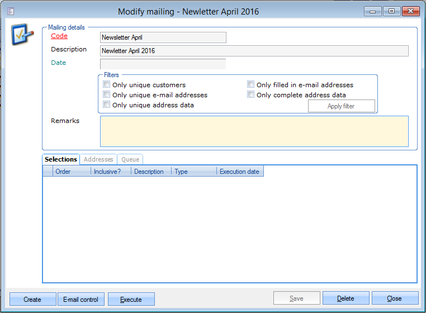Enable Only unique customers filter
This screenshot has height=313, width=426.
tap(107, 85)
